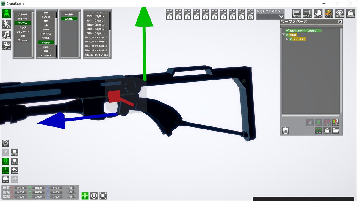
Task: Close the ワークスペース panel
Action: point(340,22)
